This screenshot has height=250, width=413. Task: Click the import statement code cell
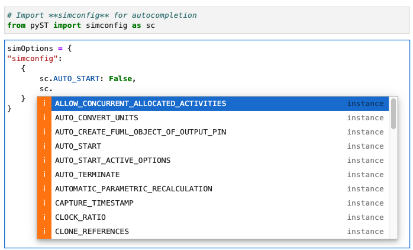click(206, 20)
